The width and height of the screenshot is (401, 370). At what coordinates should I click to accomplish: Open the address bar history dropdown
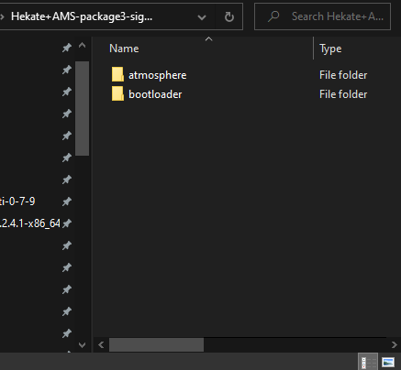[202, 17]
